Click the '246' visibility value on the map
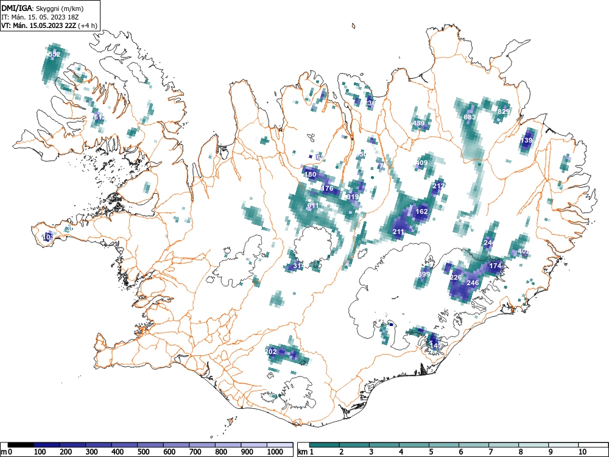 click(x=473, y=283)
